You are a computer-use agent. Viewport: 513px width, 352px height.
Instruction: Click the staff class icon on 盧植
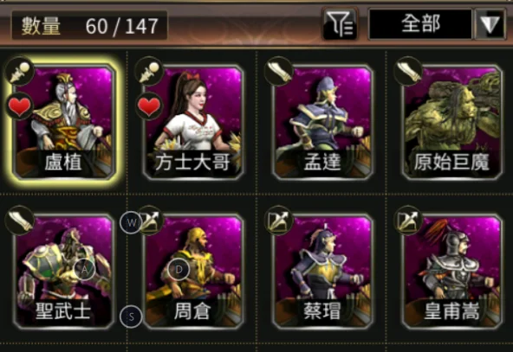point(20,72)
